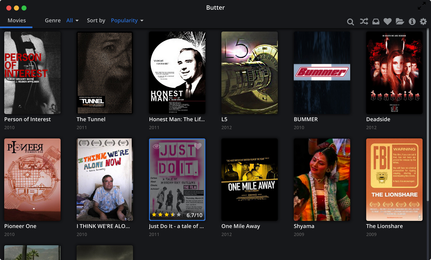This screenshot has height=260, width=431.
Task: View favorites via the toolbar heart icon
Action: pos(388,22)
